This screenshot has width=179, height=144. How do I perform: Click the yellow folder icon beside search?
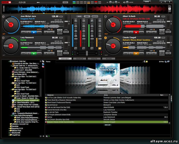tap(147, 62)
